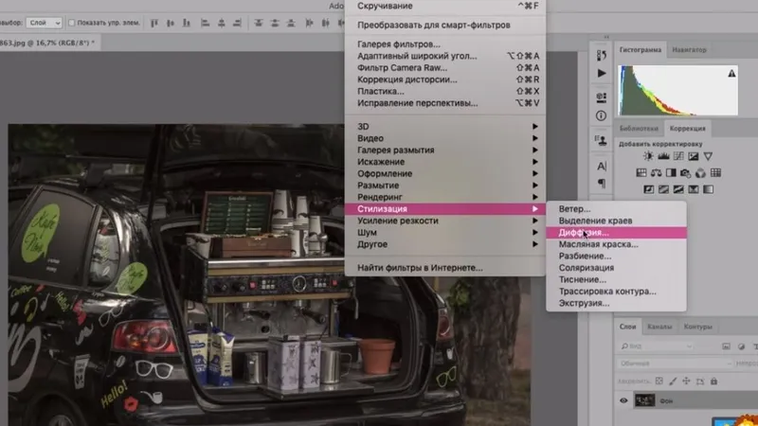This screenshot has width=758, height=426.
Task: Hide the Фон layer with eye icon
Action: click(x=624, y=400)
